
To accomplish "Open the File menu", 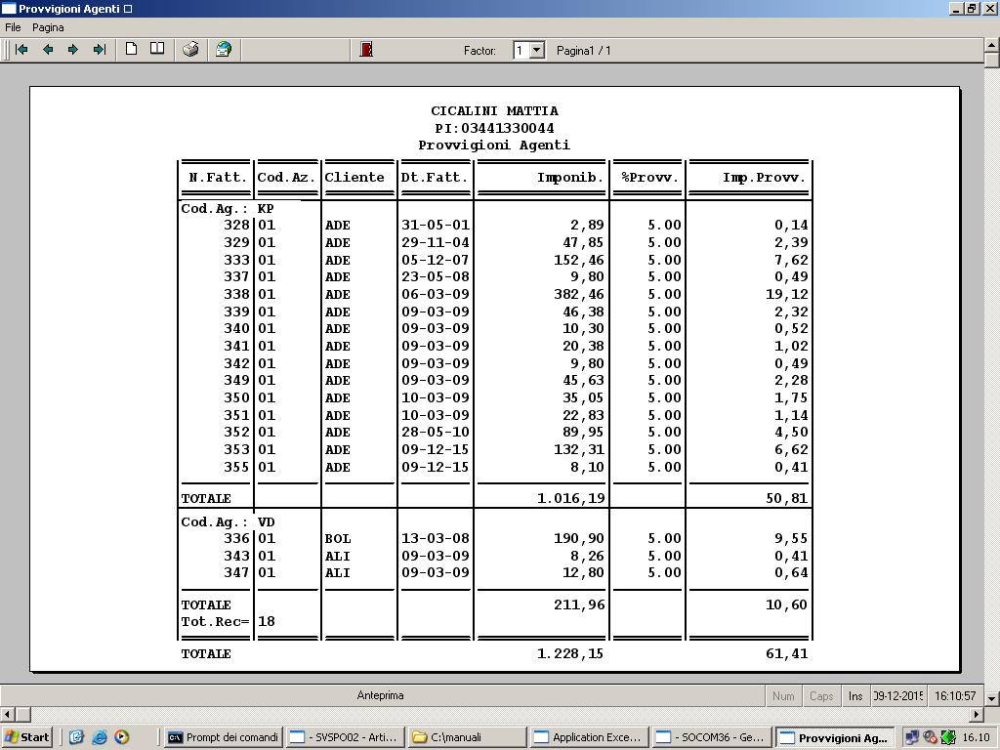I will (x=13, y=27).
